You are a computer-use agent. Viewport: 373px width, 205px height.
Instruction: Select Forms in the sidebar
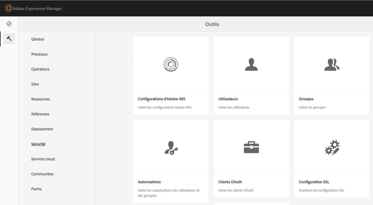36,189
